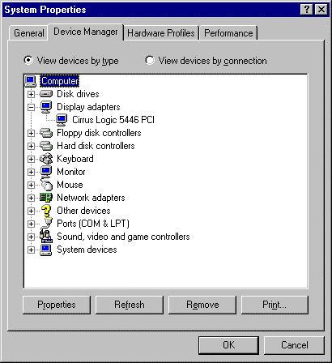Click the Sound, video and game controllers icon
The width and height of the screenshot is (332, 363).
(46, 237)
